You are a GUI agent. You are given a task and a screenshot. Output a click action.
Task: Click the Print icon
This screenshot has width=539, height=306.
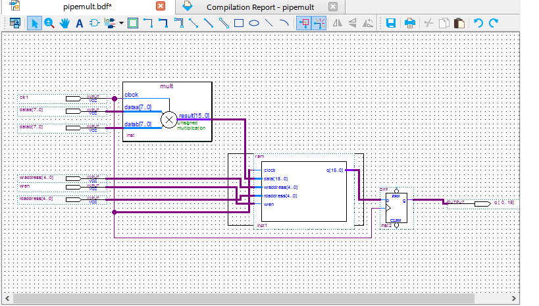409,23
